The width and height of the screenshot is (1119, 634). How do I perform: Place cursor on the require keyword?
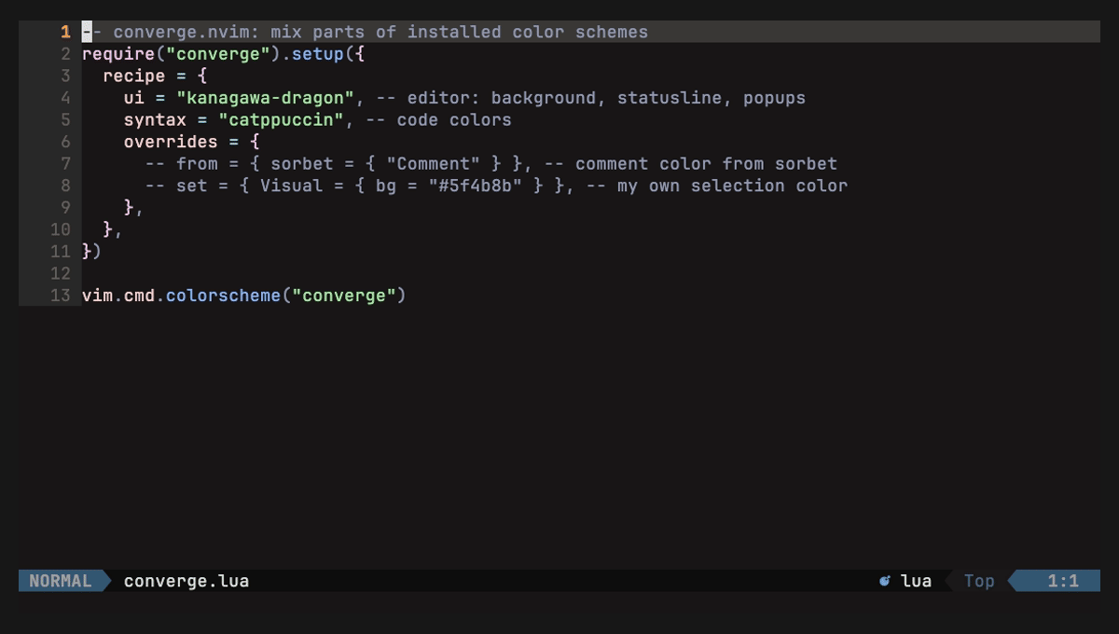coord(118,54)
